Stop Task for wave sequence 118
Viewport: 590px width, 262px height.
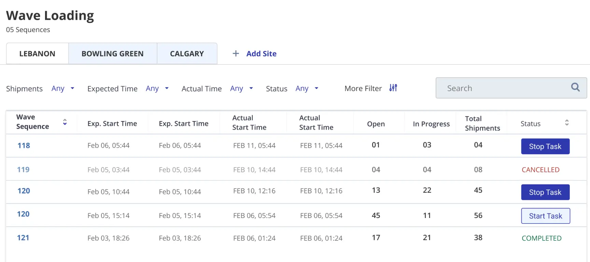click(x=545, y=146)
